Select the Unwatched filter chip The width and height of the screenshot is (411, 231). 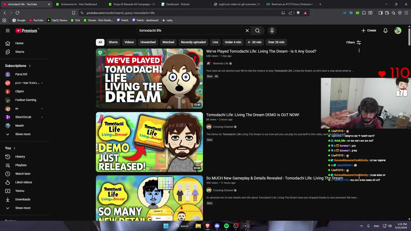pos(148,42)
